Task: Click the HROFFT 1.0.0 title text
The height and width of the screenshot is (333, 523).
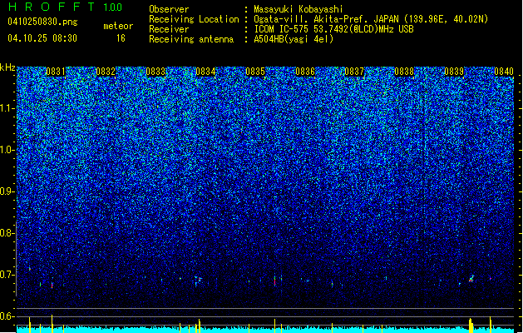Action: tap(65, 7)
